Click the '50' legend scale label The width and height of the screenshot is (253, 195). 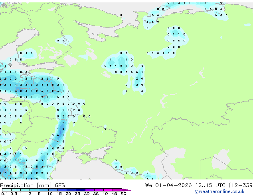[x=123, y=193]
